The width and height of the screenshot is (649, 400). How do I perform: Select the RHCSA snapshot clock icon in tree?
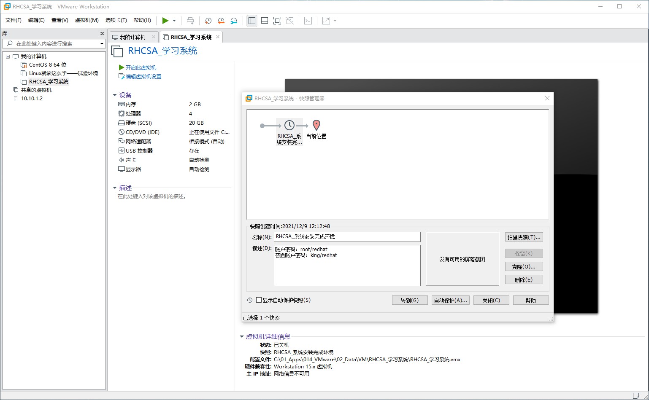pos(289,125)
